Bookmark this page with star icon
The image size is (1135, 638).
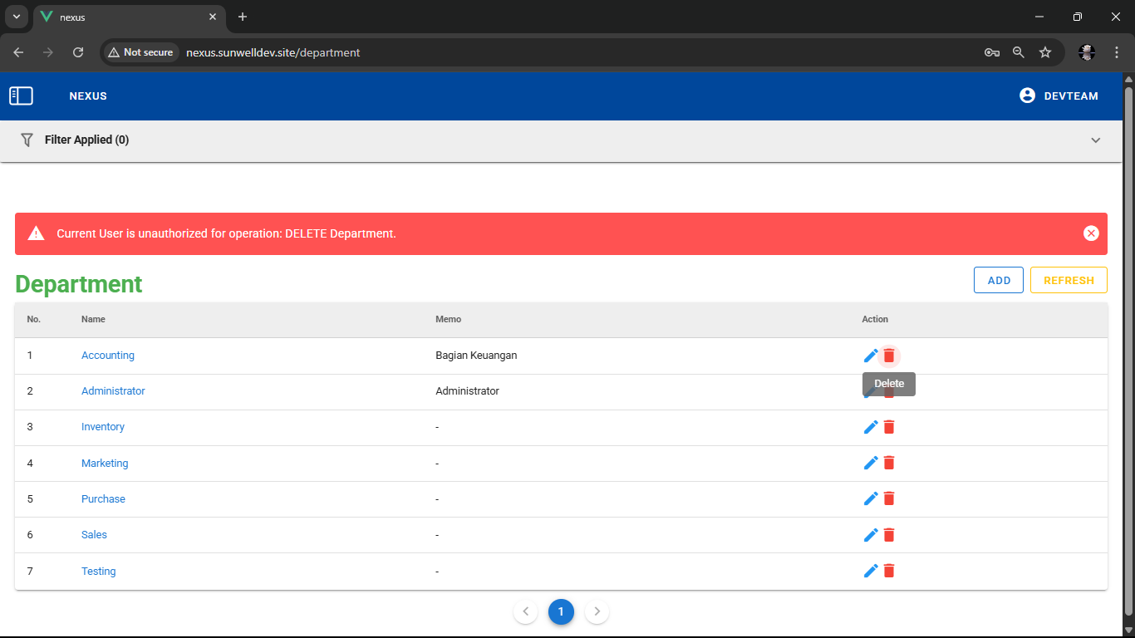1045,52
